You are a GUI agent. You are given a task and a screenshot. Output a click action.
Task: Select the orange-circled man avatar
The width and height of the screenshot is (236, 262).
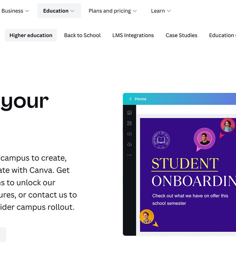(x=147, y=217)
